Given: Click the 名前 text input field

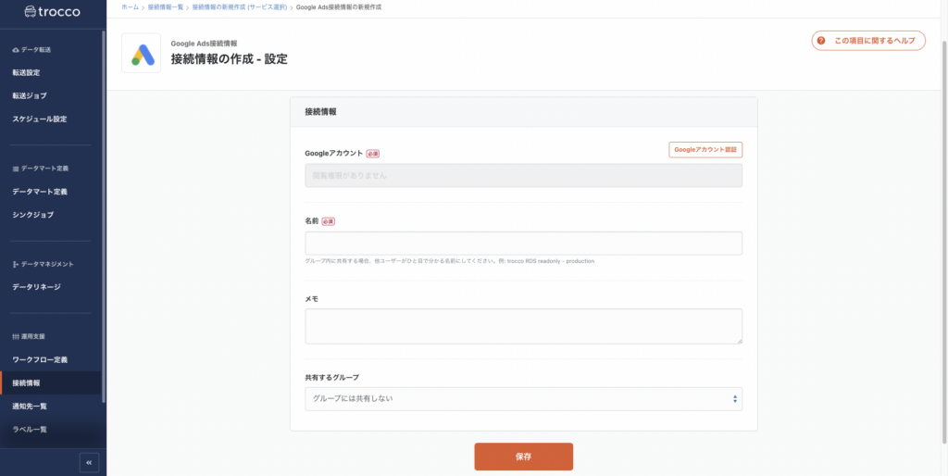Looking at the screenshot, I should (x=523, y=244).
